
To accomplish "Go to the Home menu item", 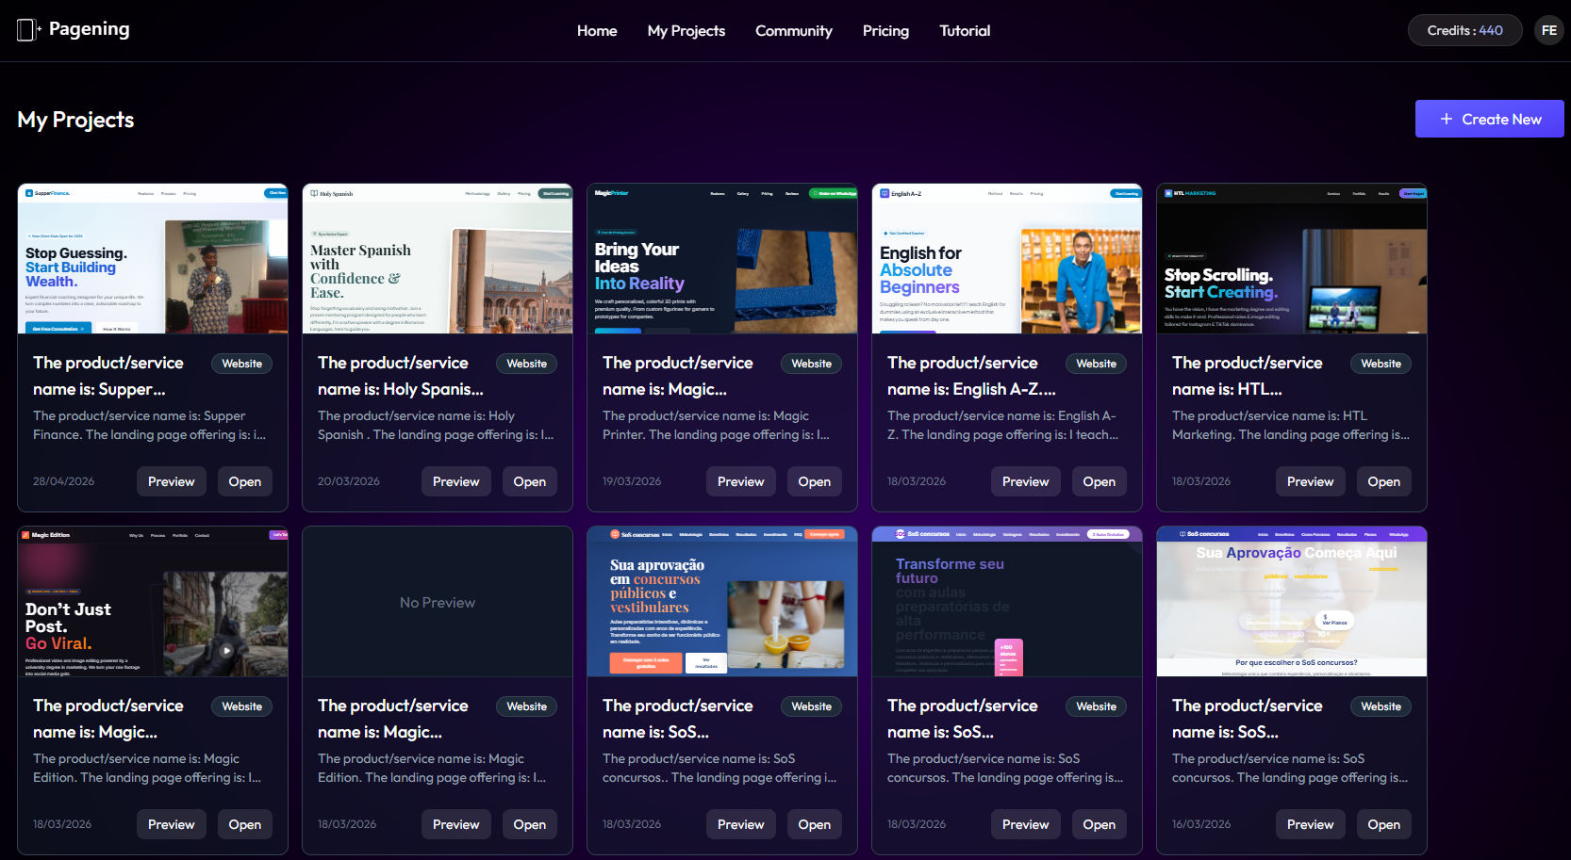I will pyautogui.click(x=597, y=30).
